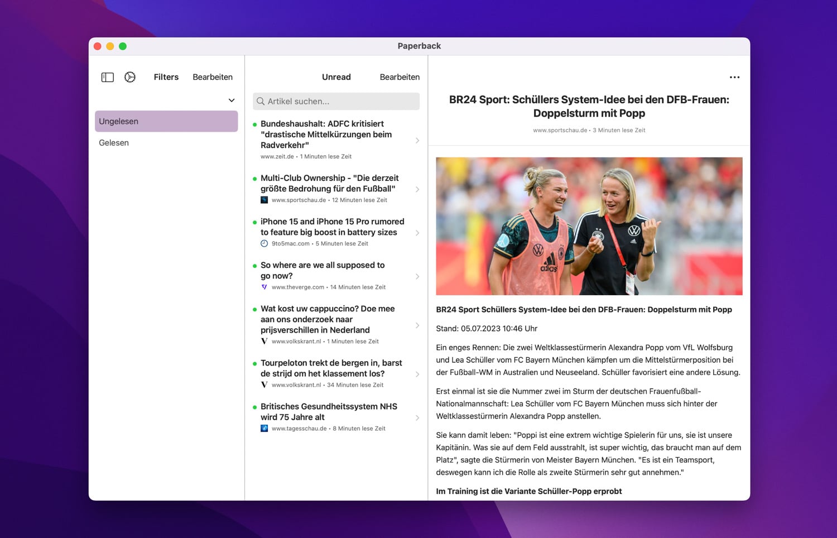Click the tagesschau favicon on NHS article

[264, 429]
